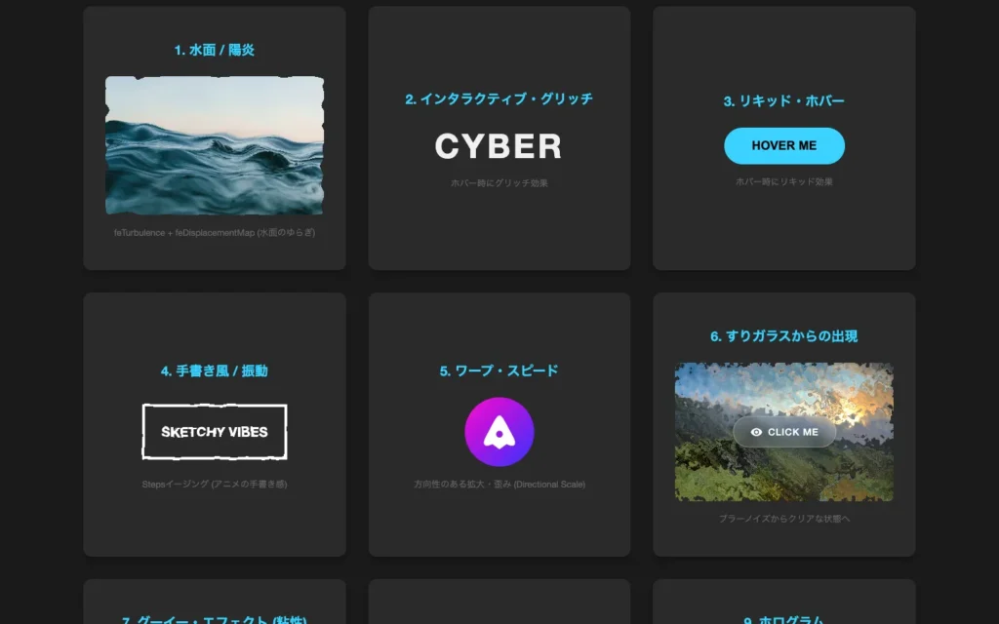Click the Directional Scale caption text
The image size is (999, 624).
click(x=499, y=485)
